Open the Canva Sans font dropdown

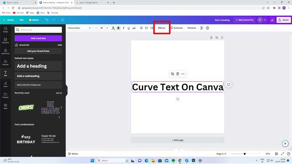[x=79, y=28]
